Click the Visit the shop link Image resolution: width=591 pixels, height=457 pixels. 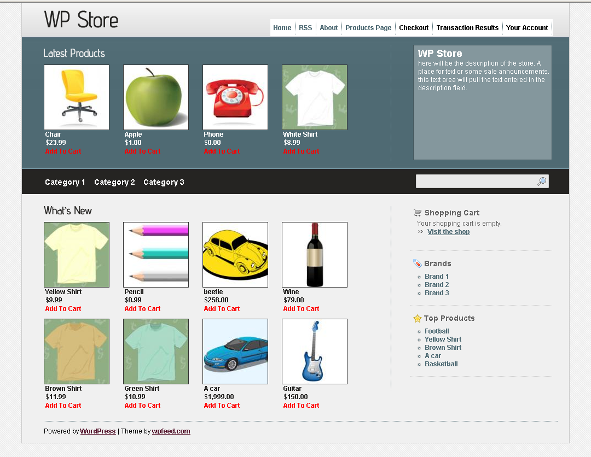tap(448, 231)
